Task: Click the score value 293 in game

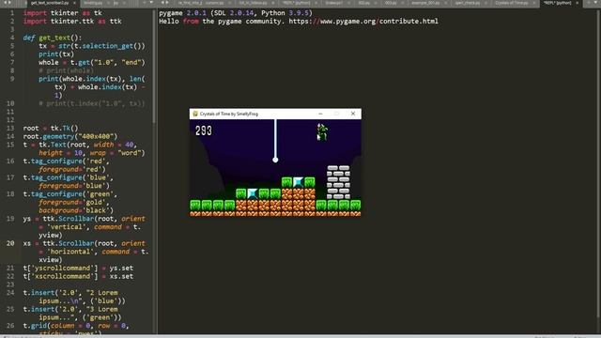Action: point(204,131)
